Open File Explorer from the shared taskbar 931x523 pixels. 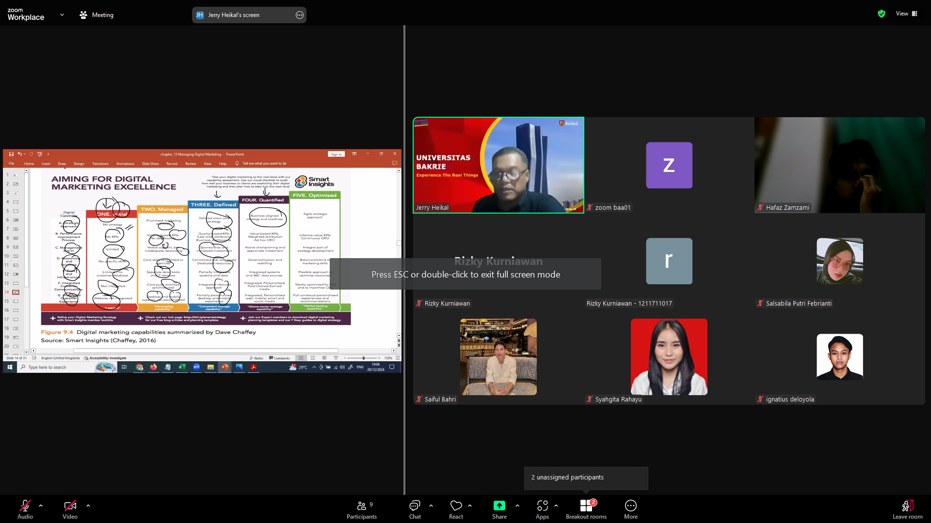pyautogui.click(x=210, y=367)
